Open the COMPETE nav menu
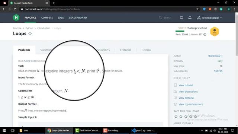 (47, 17)
